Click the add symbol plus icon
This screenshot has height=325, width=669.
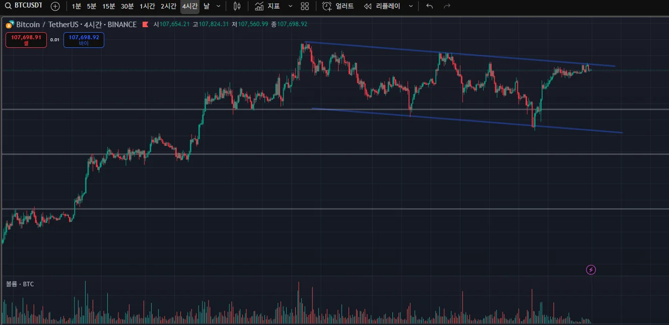tap(55, 7)
